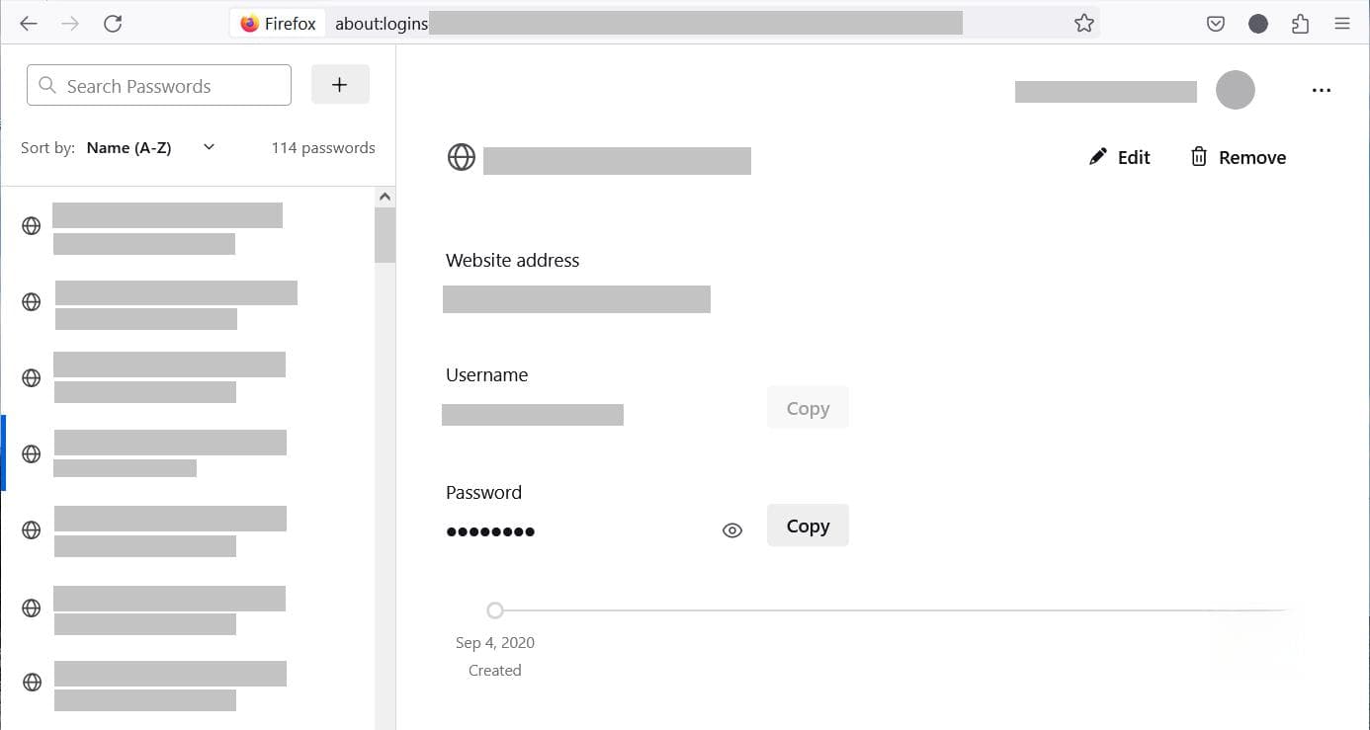Copy the username
The width and height of the screenshot is (1370, 730).
[x=808, y=408]
